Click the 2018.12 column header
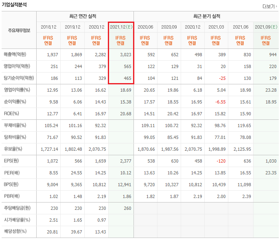Screen dimensions: 280x240 (48, 27)
